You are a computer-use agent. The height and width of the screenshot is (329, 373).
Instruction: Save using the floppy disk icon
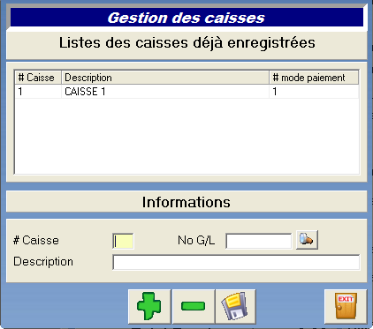tap(235, 306)
